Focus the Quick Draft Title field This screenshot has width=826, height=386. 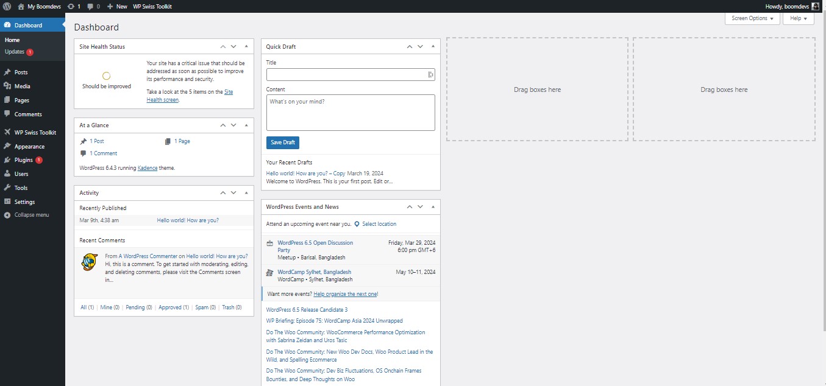pos(351,74)
